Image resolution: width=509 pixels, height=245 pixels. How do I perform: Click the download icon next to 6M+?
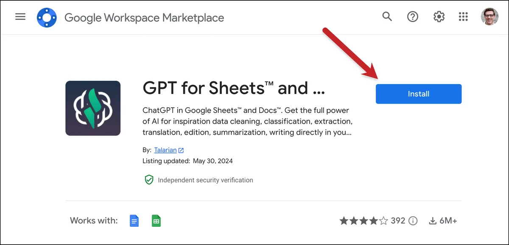point(433,221)
